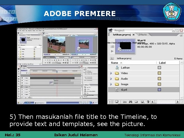This screenshot has height=138, width=184.
Task: Click the Image folder icon in enlarged panel
Action: pyautogui.click(x=117, y=84)
